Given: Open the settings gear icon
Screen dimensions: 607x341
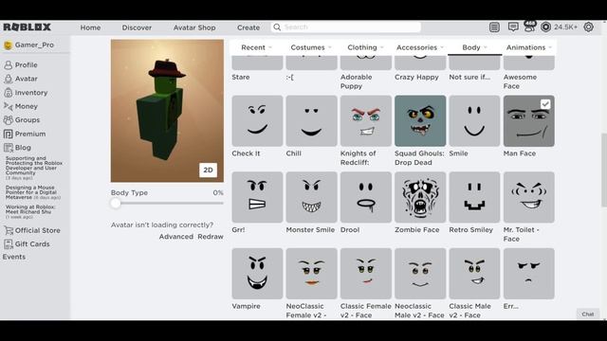Looking at the screenshot, I should click(588, 27).
